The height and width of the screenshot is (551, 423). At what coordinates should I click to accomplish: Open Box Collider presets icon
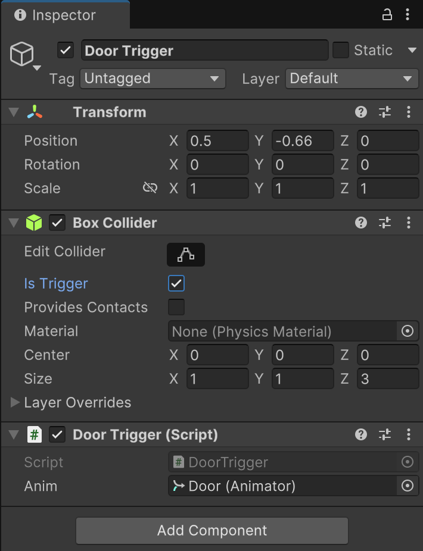385,223
